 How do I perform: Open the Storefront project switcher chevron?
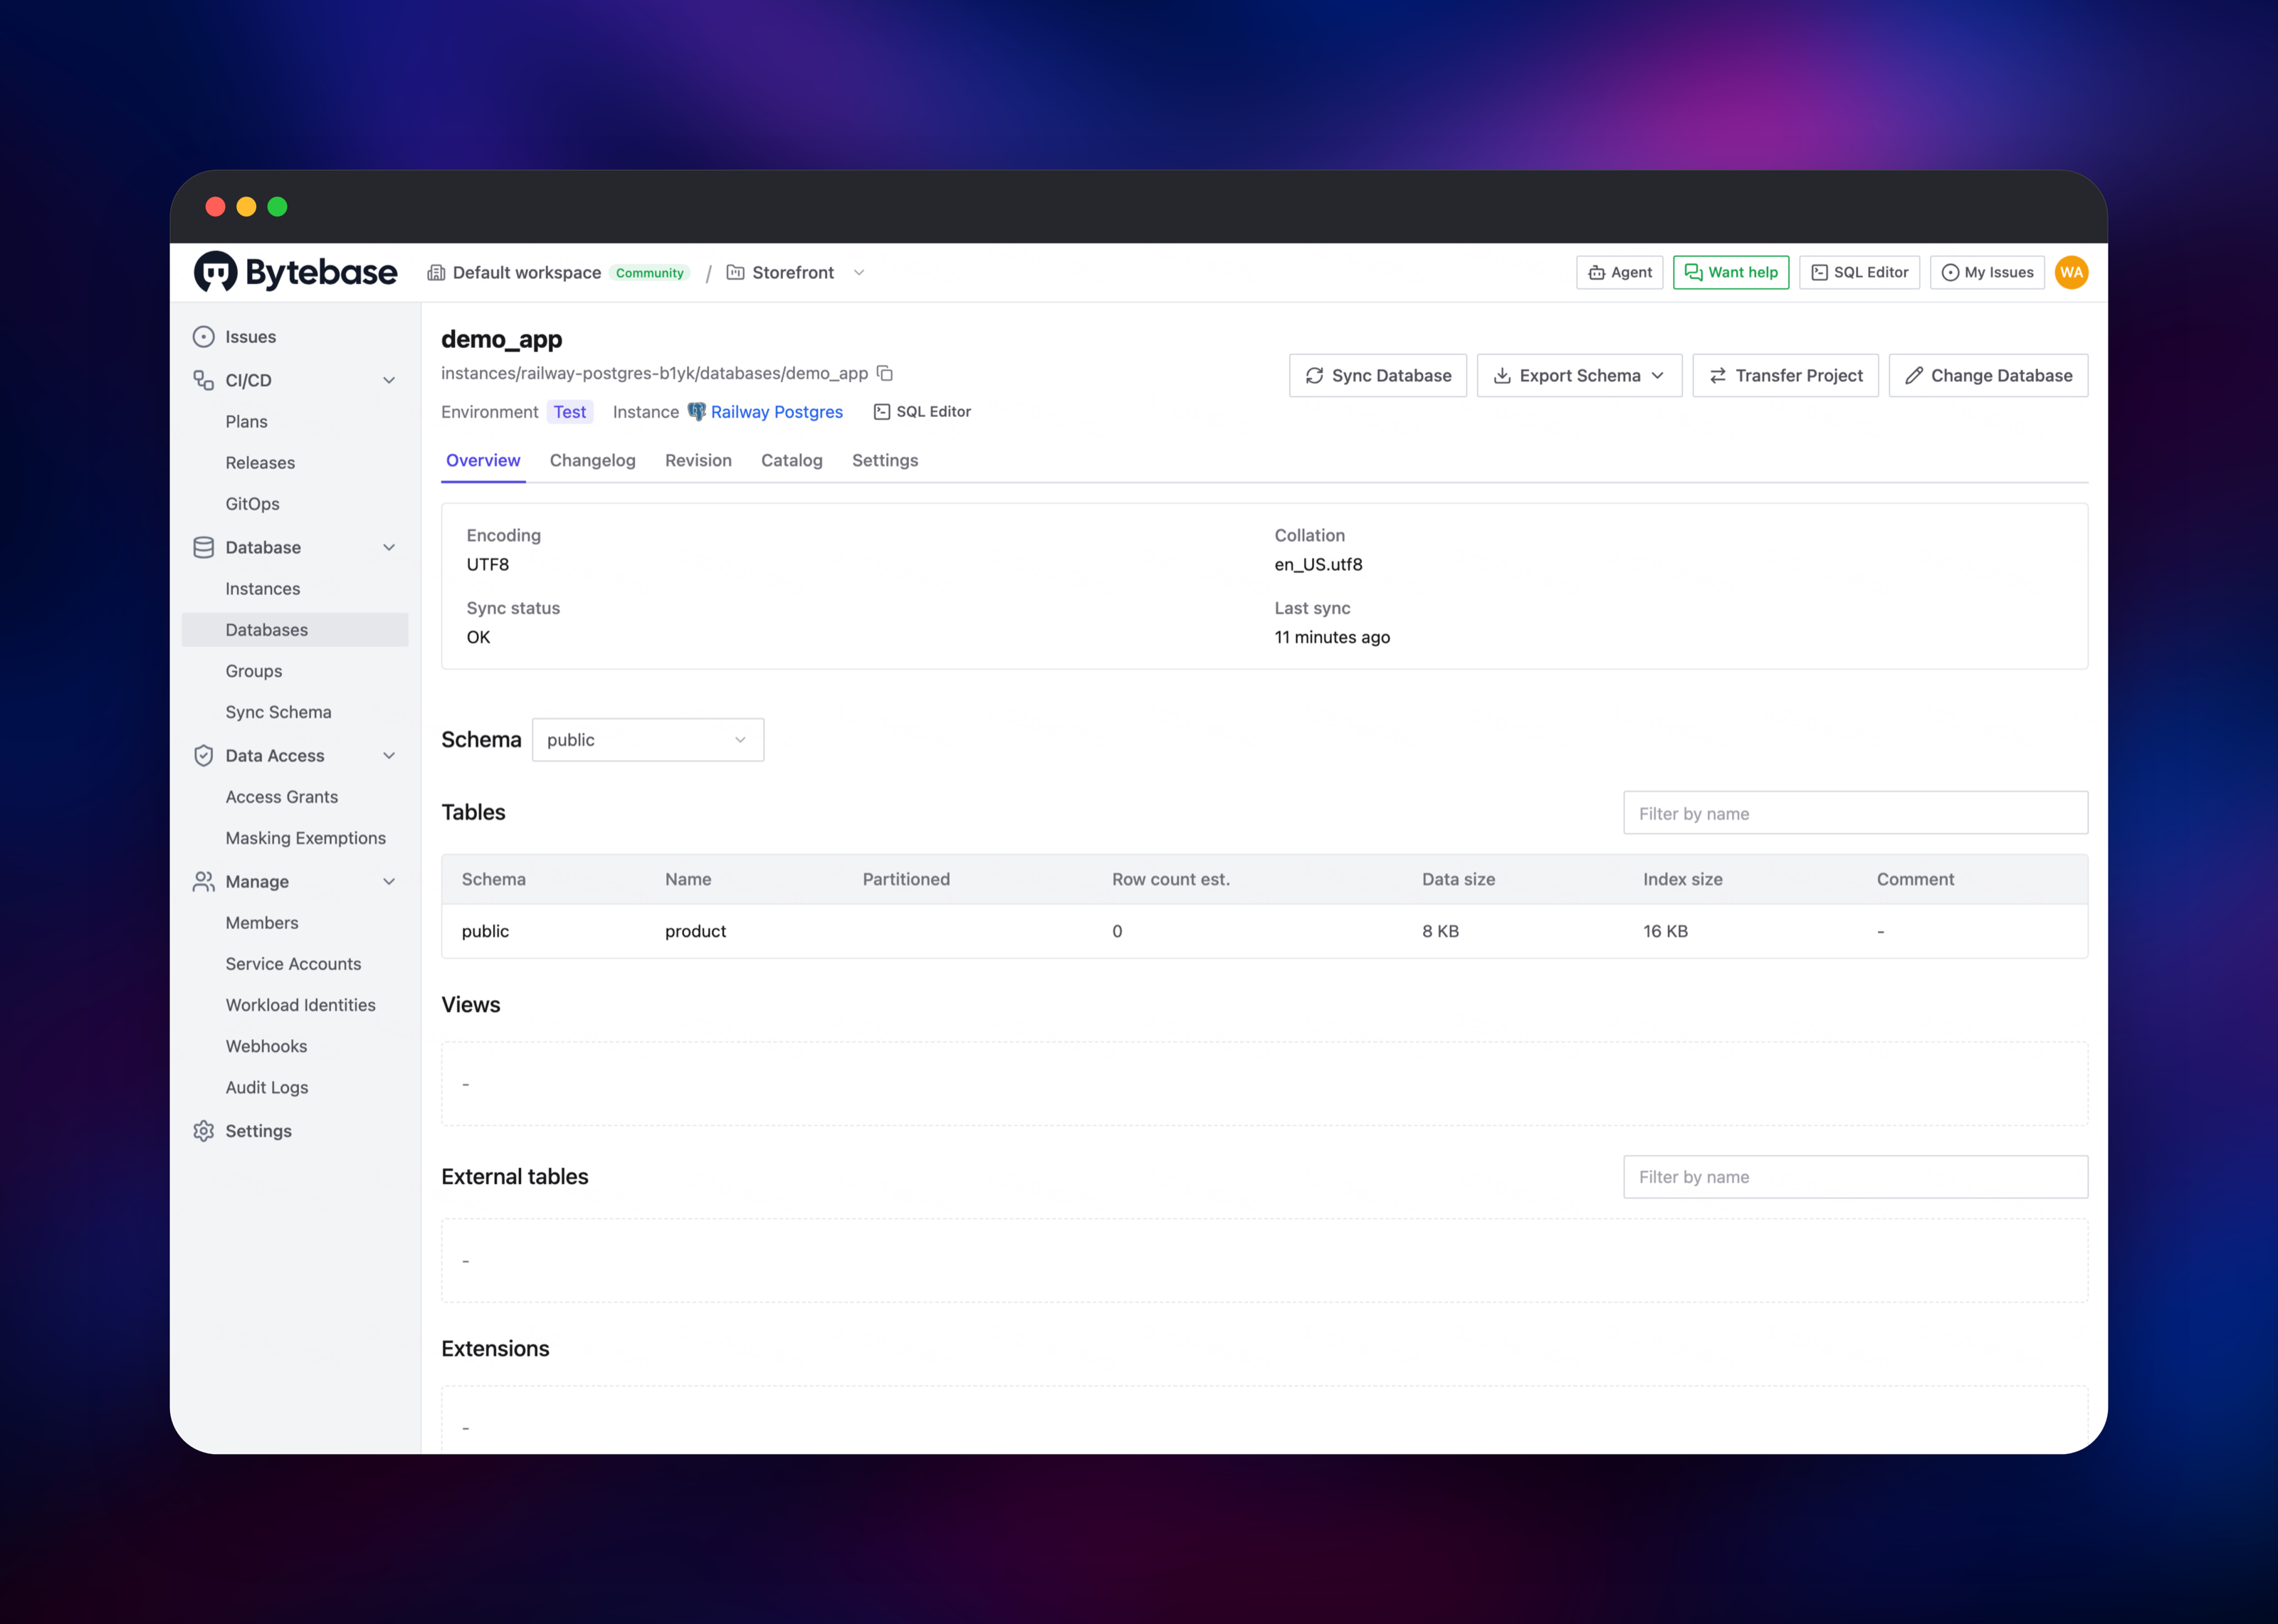tap(859, 272)
